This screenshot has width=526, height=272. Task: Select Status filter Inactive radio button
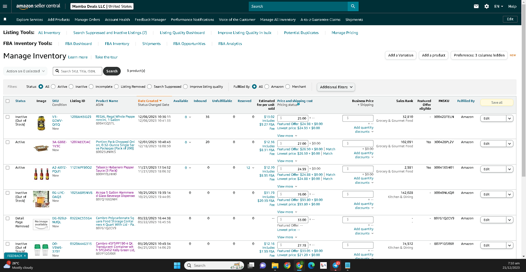pyautogui.click(x=71, y=87)
